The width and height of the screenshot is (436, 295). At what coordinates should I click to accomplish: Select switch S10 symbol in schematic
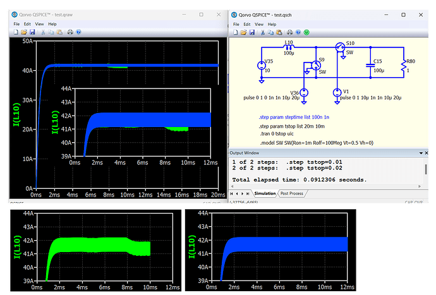[x=340, y=47]
